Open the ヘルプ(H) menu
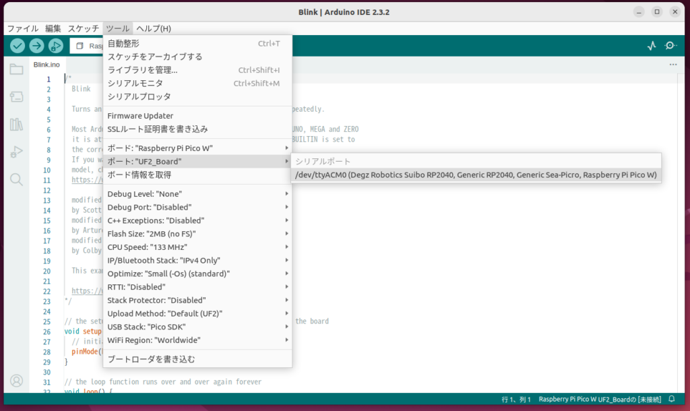Screen dimensions: 690x411 (x=154, y=28)
